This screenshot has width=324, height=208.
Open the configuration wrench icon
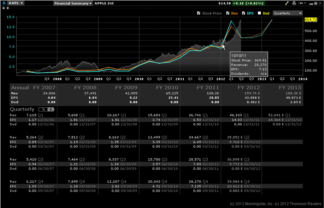coord(287,3)
